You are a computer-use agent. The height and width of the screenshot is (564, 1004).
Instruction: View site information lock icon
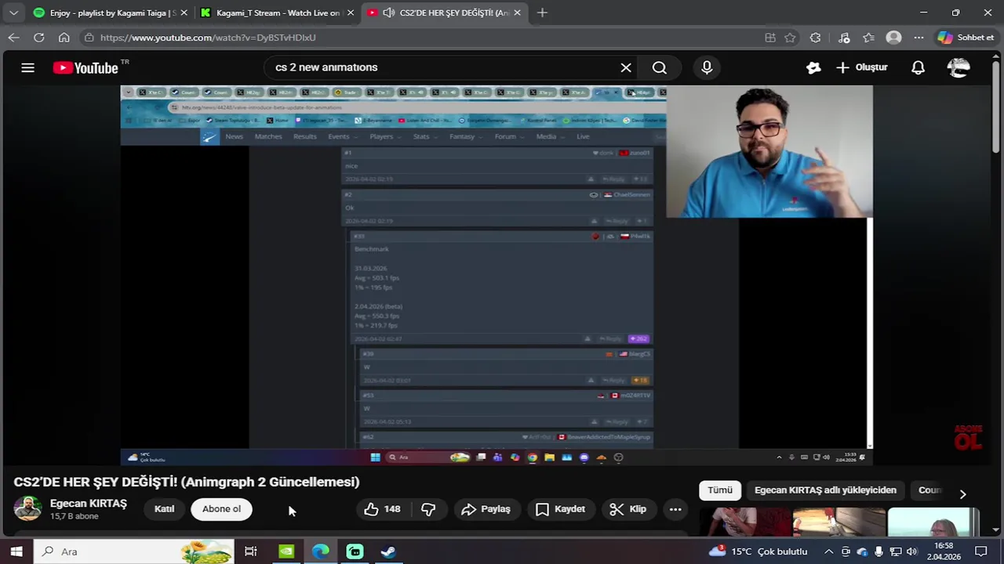(x=89, y=38)
